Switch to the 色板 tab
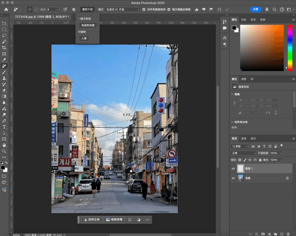Image resolution: width=296 pixels, height=236 pixels. pos(244,19)
